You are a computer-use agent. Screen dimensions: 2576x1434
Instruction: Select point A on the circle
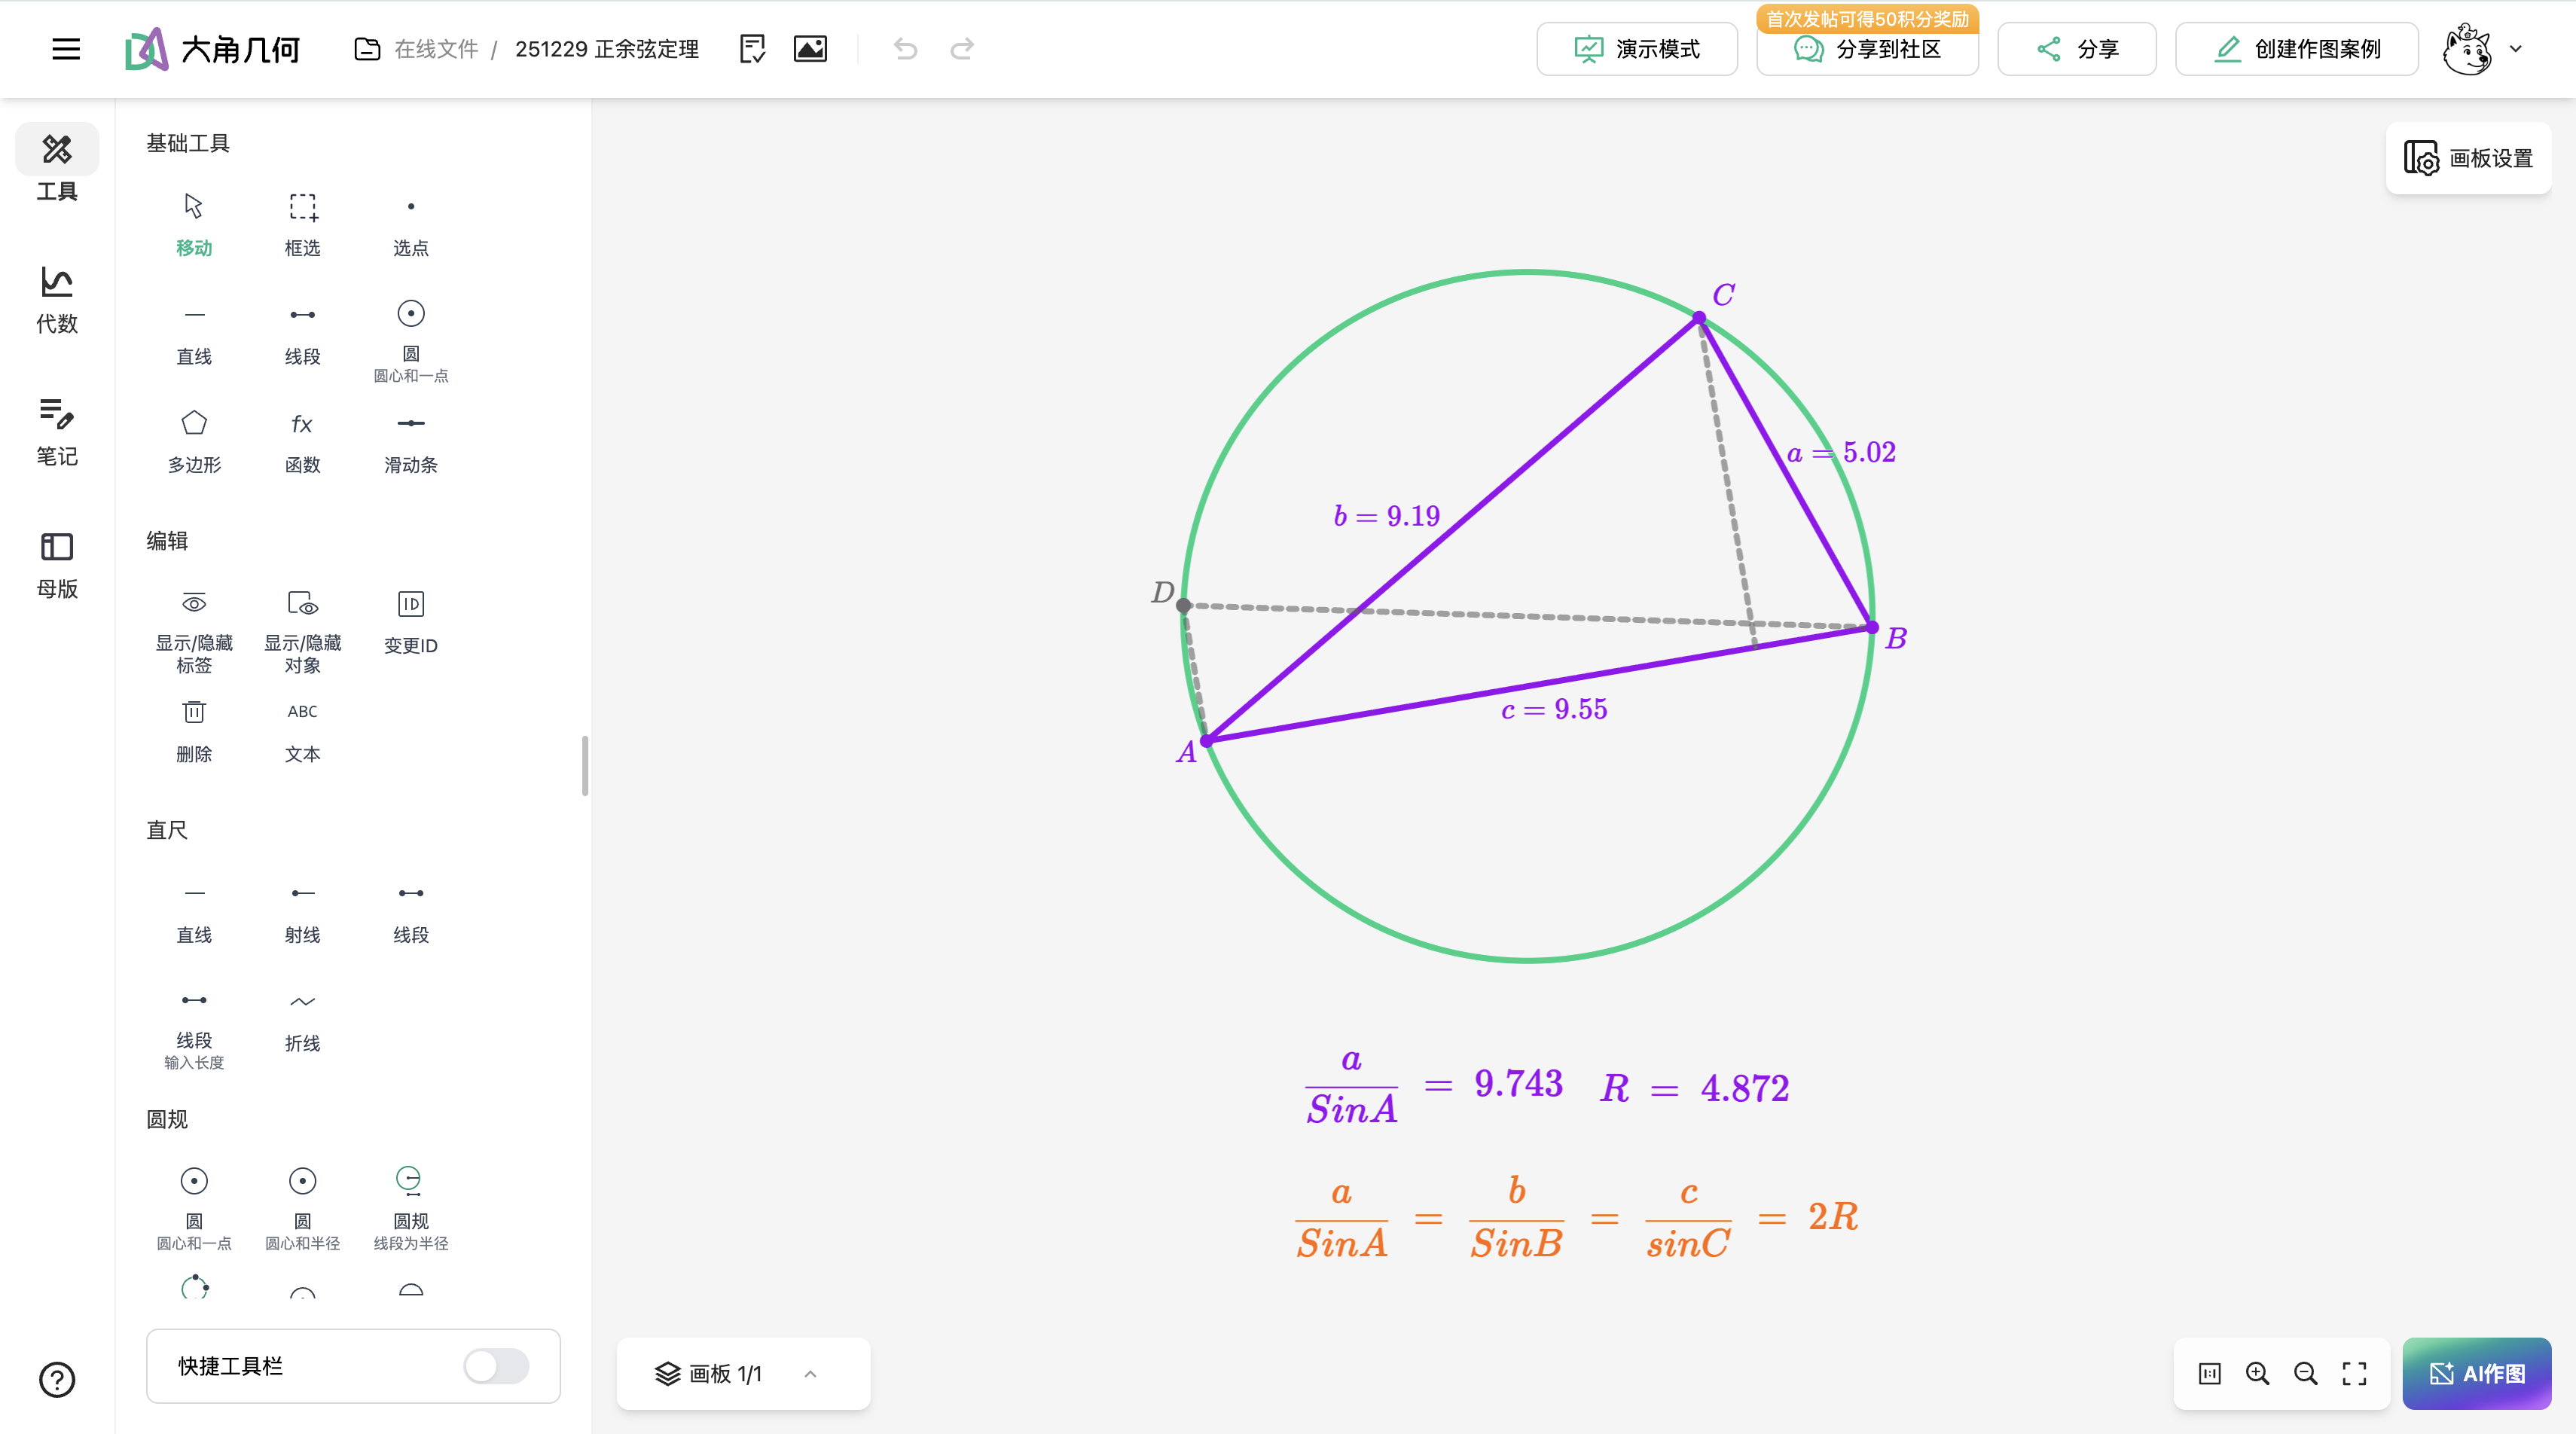(x=1207, y=740)
